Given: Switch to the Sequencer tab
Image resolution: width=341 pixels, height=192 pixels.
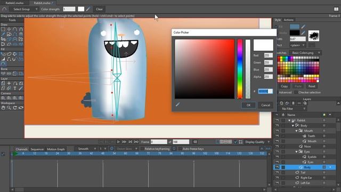Looking at the screenshot, I should pyautogui.click(x=37, y=149).
